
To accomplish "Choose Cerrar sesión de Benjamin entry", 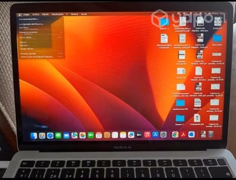I will (x=42, y=57).
